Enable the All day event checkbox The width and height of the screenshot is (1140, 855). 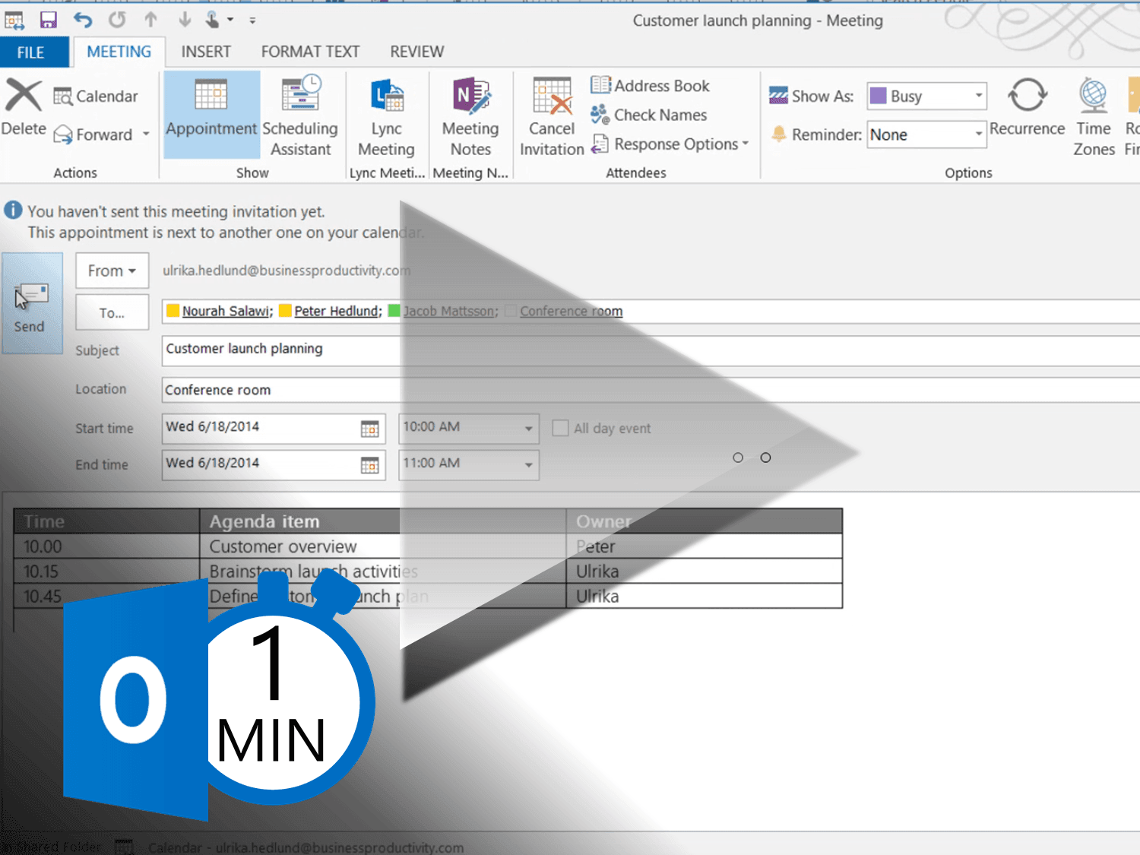point(560,428)
